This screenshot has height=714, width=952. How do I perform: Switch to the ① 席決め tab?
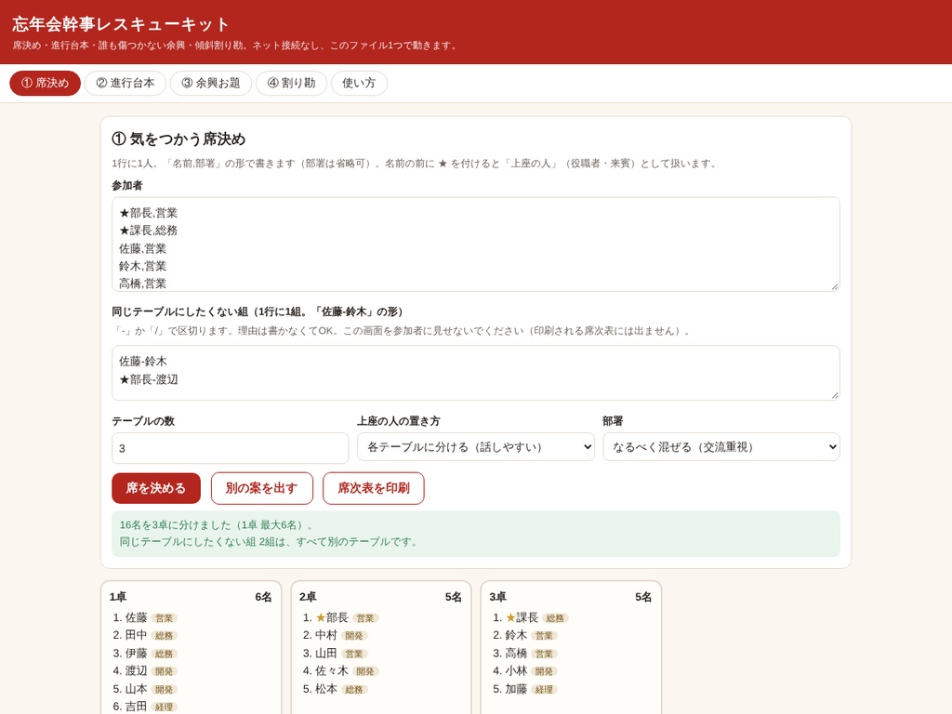(45, 83)
